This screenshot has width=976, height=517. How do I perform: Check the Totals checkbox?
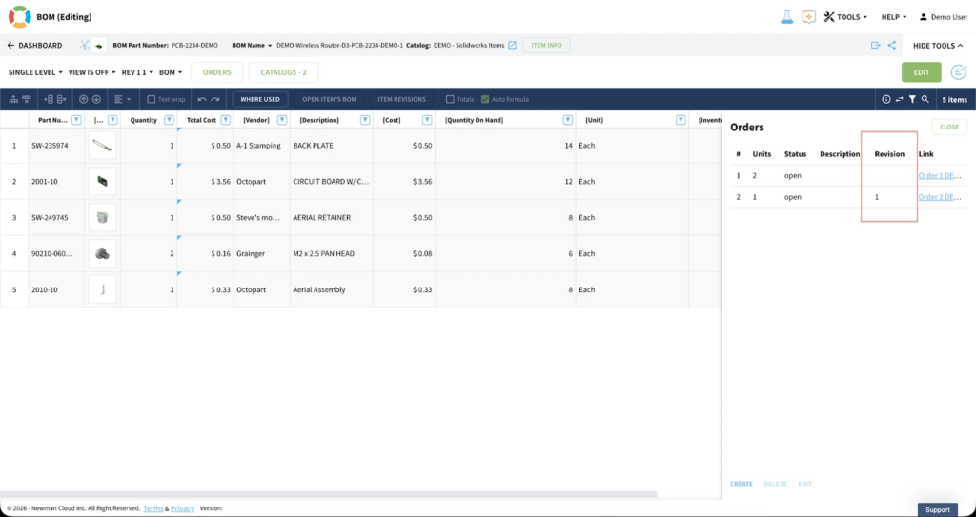(451, 99)
